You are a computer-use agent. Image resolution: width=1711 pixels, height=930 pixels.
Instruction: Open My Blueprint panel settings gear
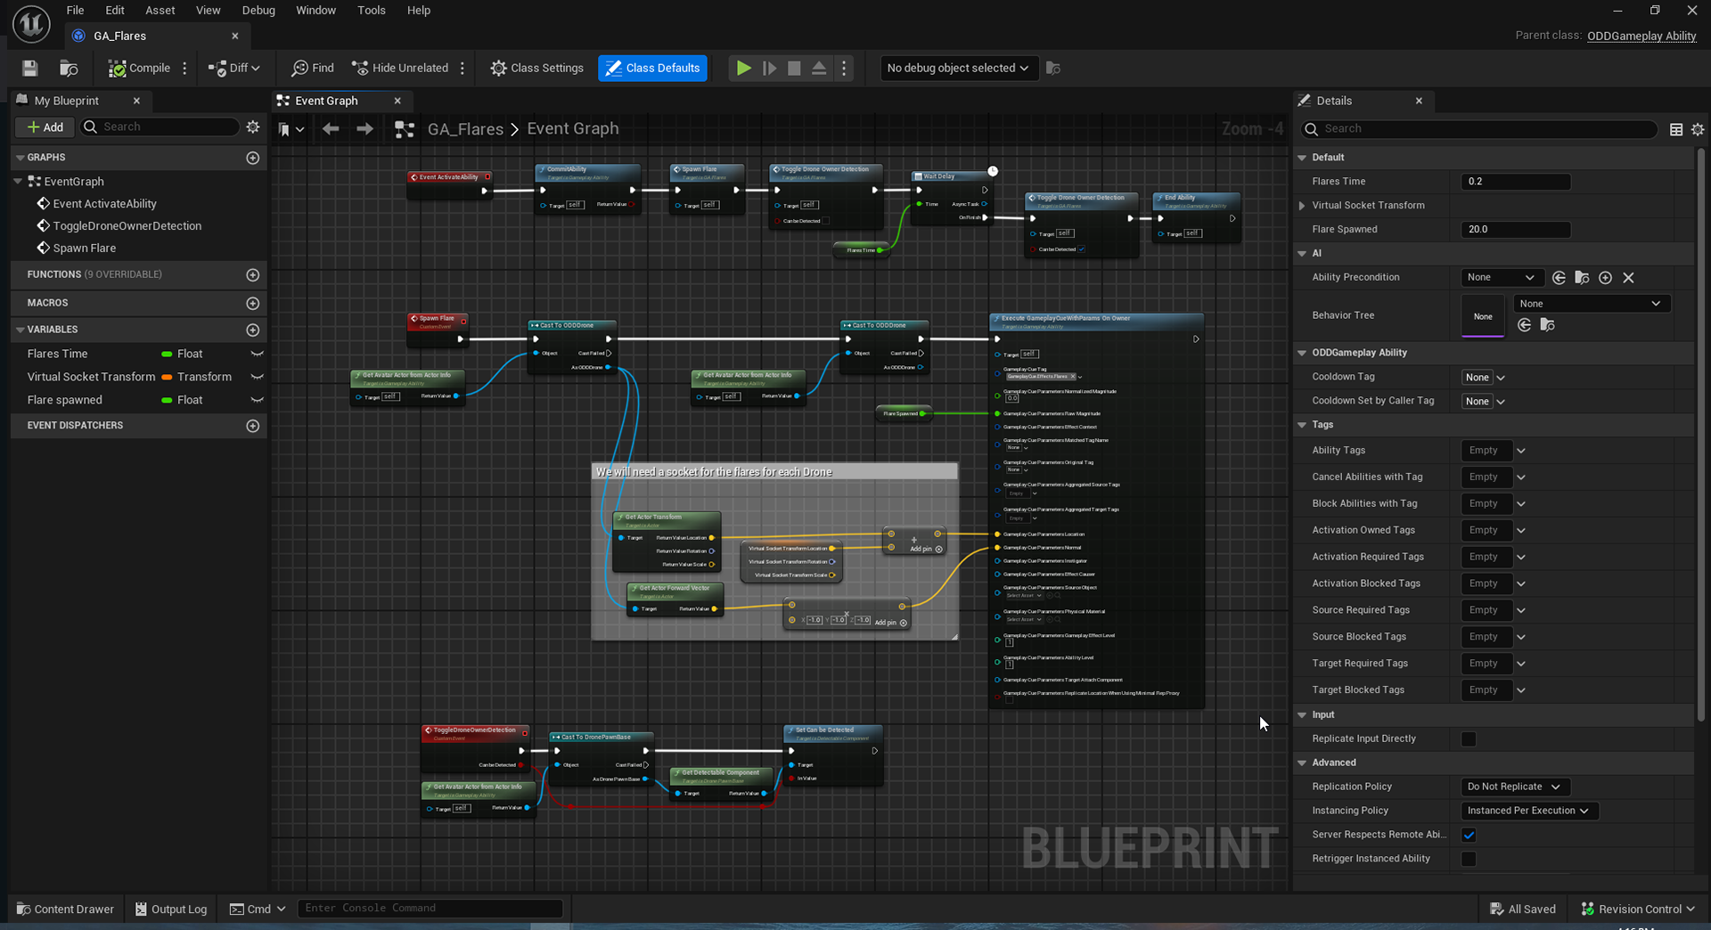point(253,127)
